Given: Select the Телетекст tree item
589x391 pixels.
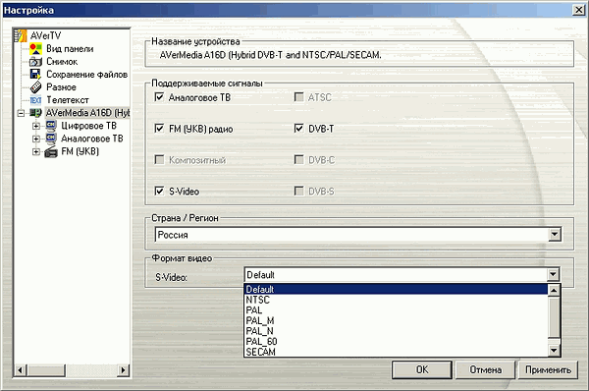Looking at the screenshot, I should coord(68,100).
